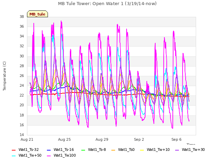The image size is (216, 162).
Task: Click the orange Wat1_Ts0 legend swatch
Action: 113,150
